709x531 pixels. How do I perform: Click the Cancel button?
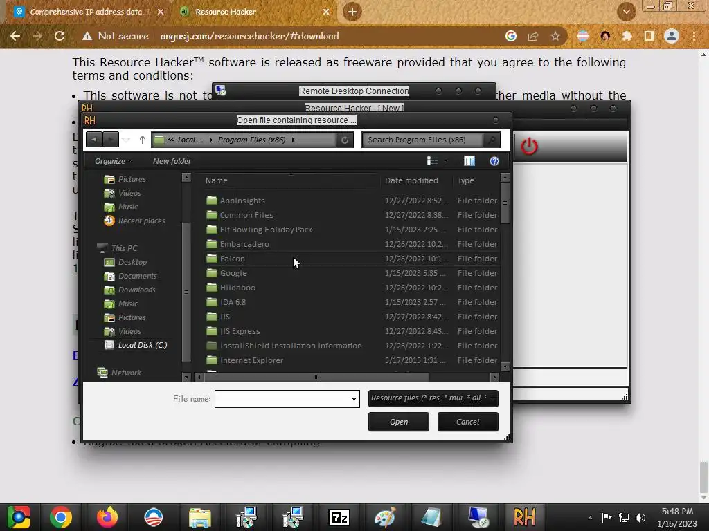pyautogui.click(x=467, y=422)
